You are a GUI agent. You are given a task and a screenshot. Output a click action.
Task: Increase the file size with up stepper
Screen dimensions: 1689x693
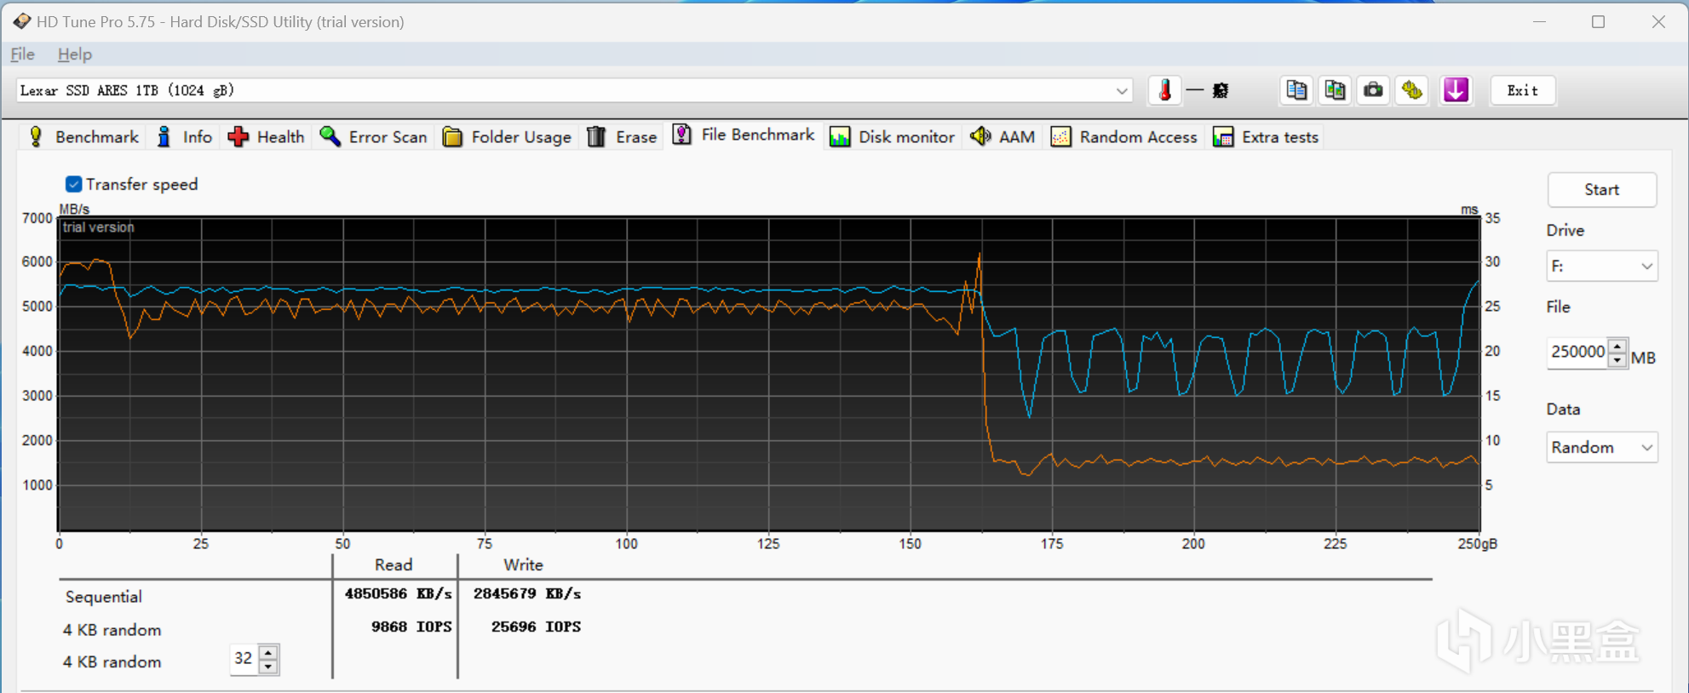point(1617,346)
